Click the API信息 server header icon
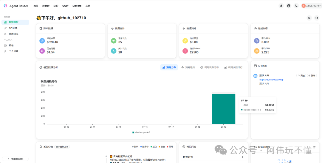Screen dimensions: 322x163 coord(255,66)
